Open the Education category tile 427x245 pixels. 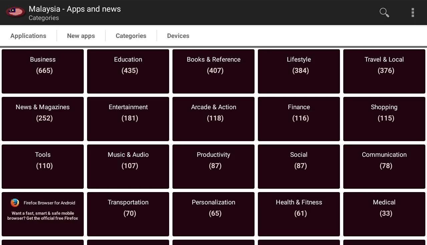(128, 71)
